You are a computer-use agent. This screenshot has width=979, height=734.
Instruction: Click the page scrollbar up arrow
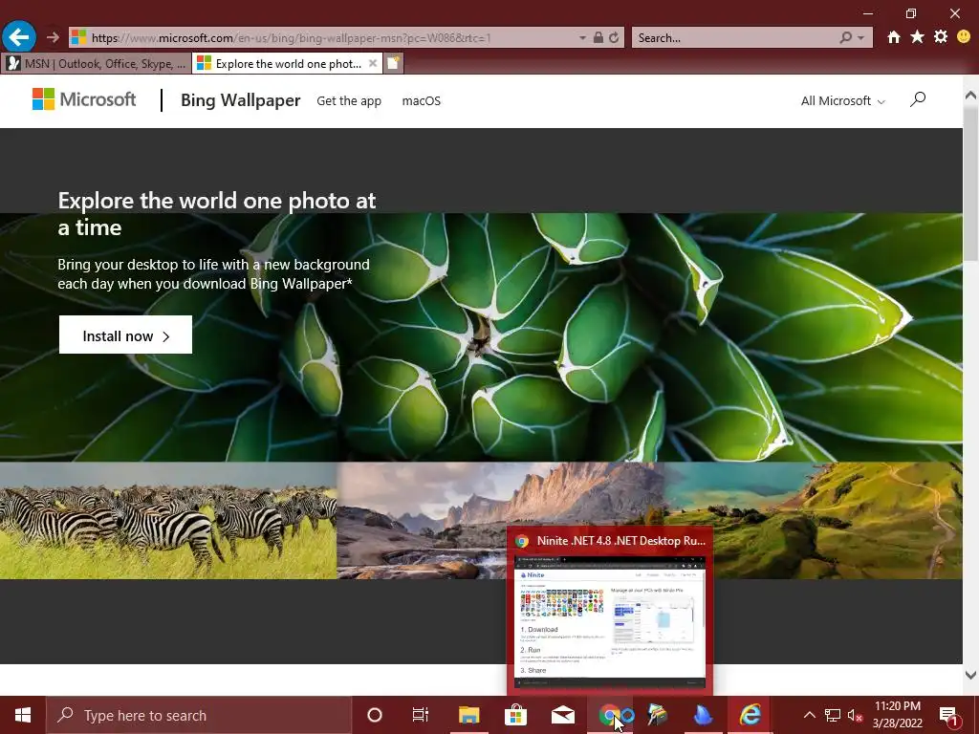click(x=970, y=96)
